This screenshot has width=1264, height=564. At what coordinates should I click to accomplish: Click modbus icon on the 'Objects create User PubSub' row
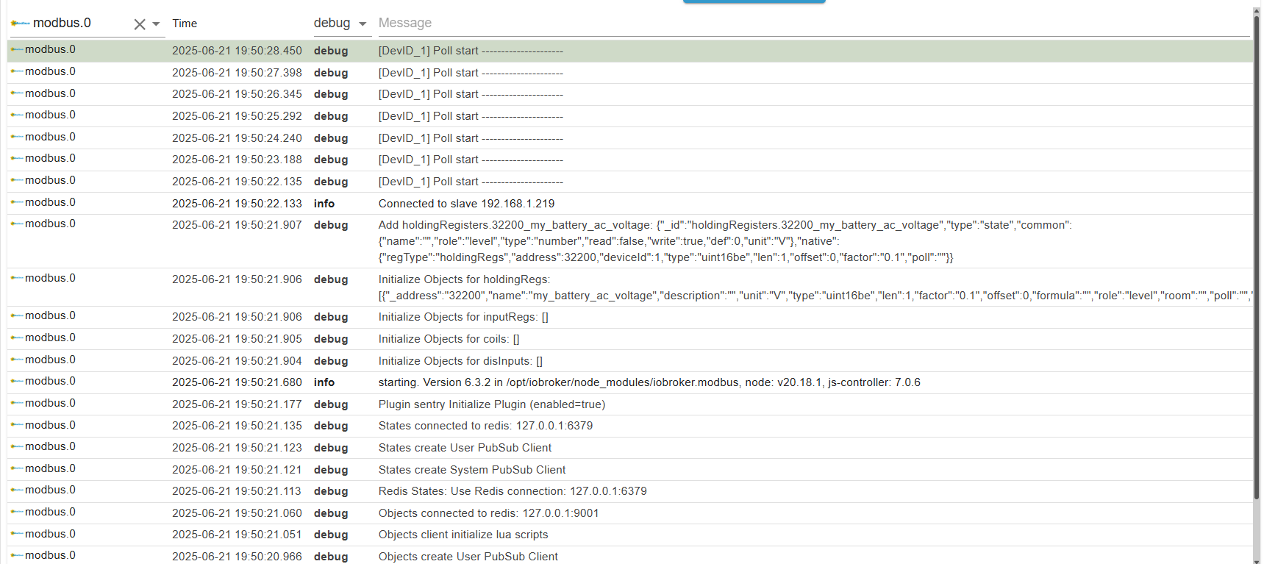point(16,556)
